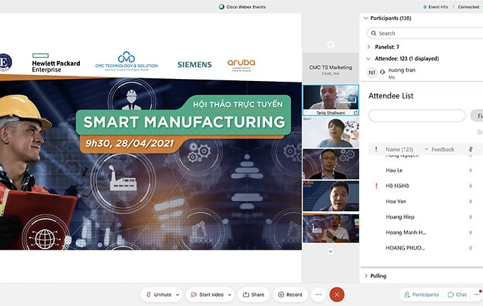Collapse the Participants (130) section
Screen dimensions: 483x306
point(366,18)
